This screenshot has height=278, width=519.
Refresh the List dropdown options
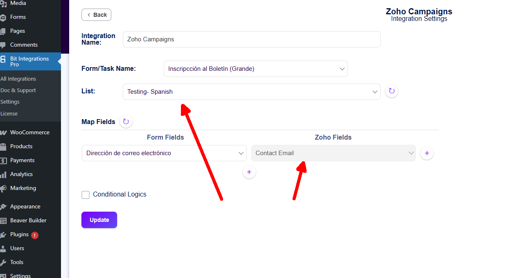(392, 91)
